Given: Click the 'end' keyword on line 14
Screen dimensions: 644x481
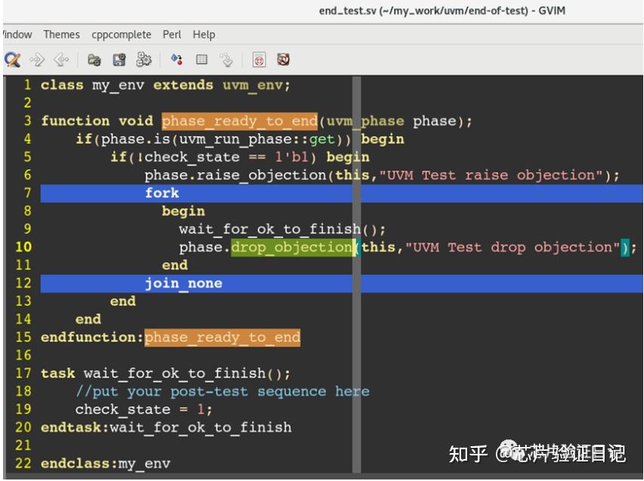Looking at the screenshot, I should 88,319.
